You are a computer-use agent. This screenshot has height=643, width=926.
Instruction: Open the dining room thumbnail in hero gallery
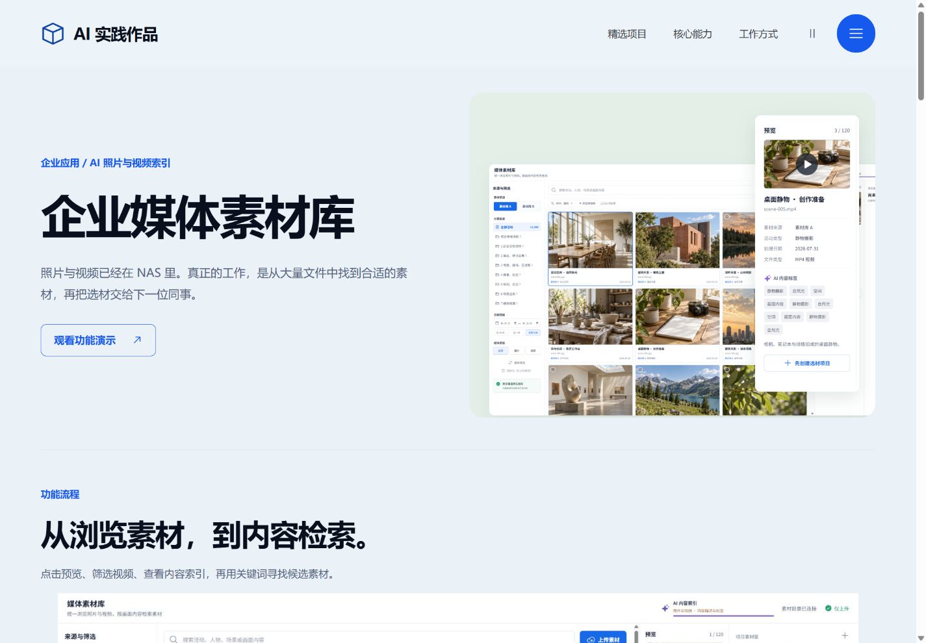click(x=591, y=240)
